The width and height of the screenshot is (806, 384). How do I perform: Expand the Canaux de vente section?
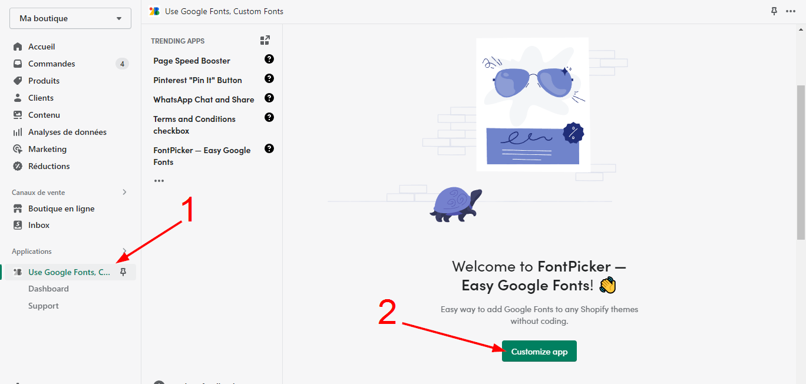[124, 192]
